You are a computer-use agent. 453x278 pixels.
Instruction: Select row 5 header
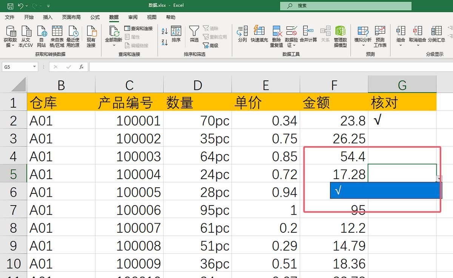click(13, 174)
